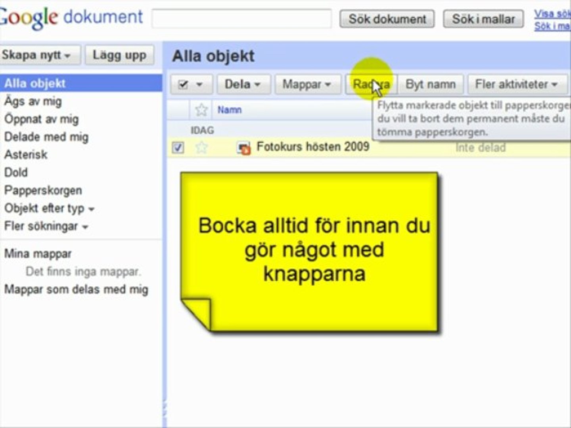Open the select-all checkbox dropdown

pyautogui.click(x=192, y=84)
